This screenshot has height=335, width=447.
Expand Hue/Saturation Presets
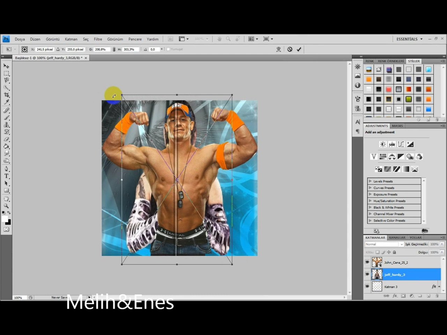370,201
